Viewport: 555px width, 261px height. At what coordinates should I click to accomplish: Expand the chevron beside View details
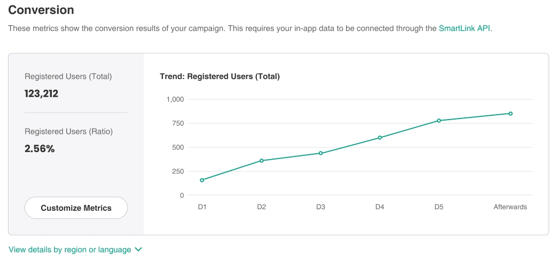click(138, 249)
